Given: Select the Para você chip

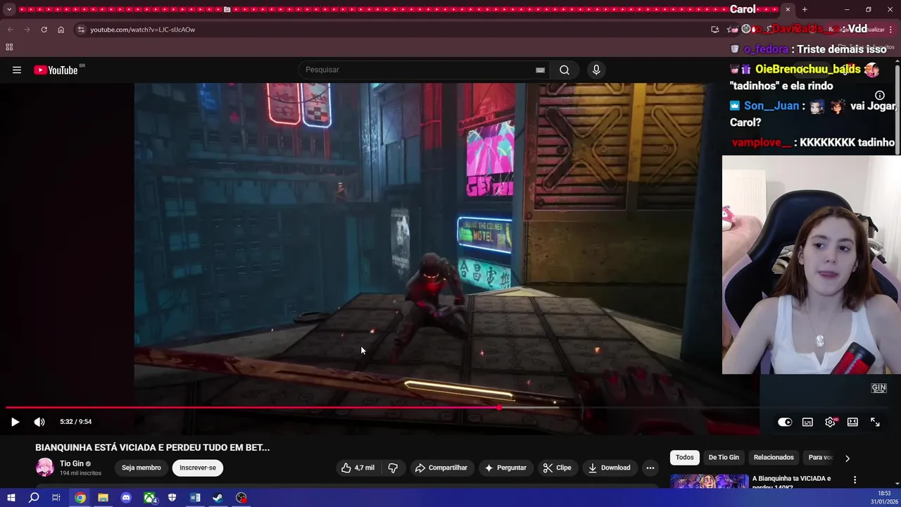Looking at the screenshot, I should [x=821, y=458].
